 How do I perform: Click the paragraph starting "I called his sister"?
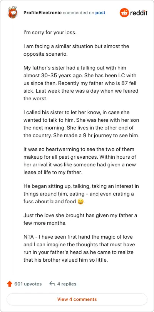point(81,123)
